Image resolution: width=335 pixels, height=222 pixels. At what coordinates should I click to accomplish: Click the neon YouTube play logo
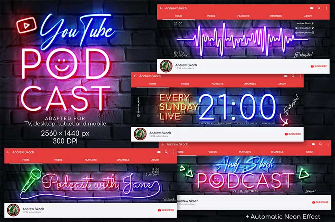tap(26, 25)
